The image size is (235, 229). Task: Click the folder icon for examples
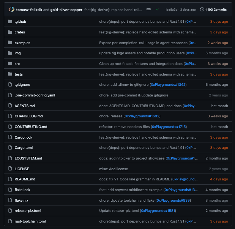coord(10,43)
